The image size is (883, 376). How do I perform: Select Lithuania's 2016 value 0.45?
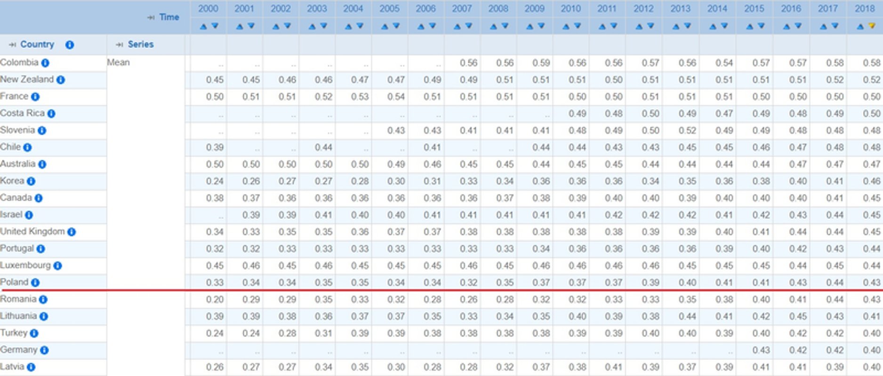pyautogui.click(x=798, y=316)
